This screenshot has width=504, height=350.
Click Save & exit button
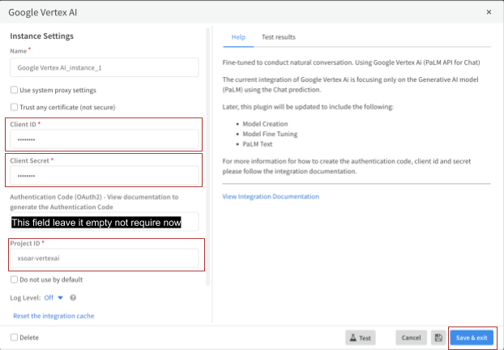(x=472, y=337)
